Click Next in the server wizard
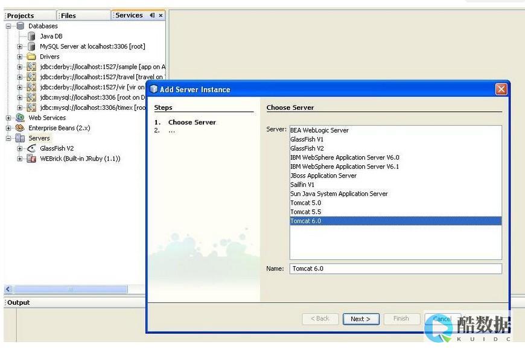This screenshot has height=356, width=525. 361,319
